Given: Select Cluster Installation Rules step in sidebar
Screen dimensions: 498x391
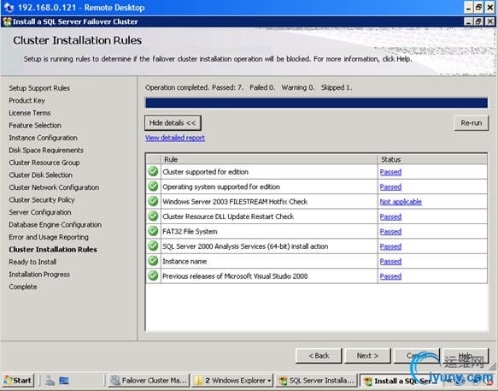Looking at the screenshot, I should point(53,250).
